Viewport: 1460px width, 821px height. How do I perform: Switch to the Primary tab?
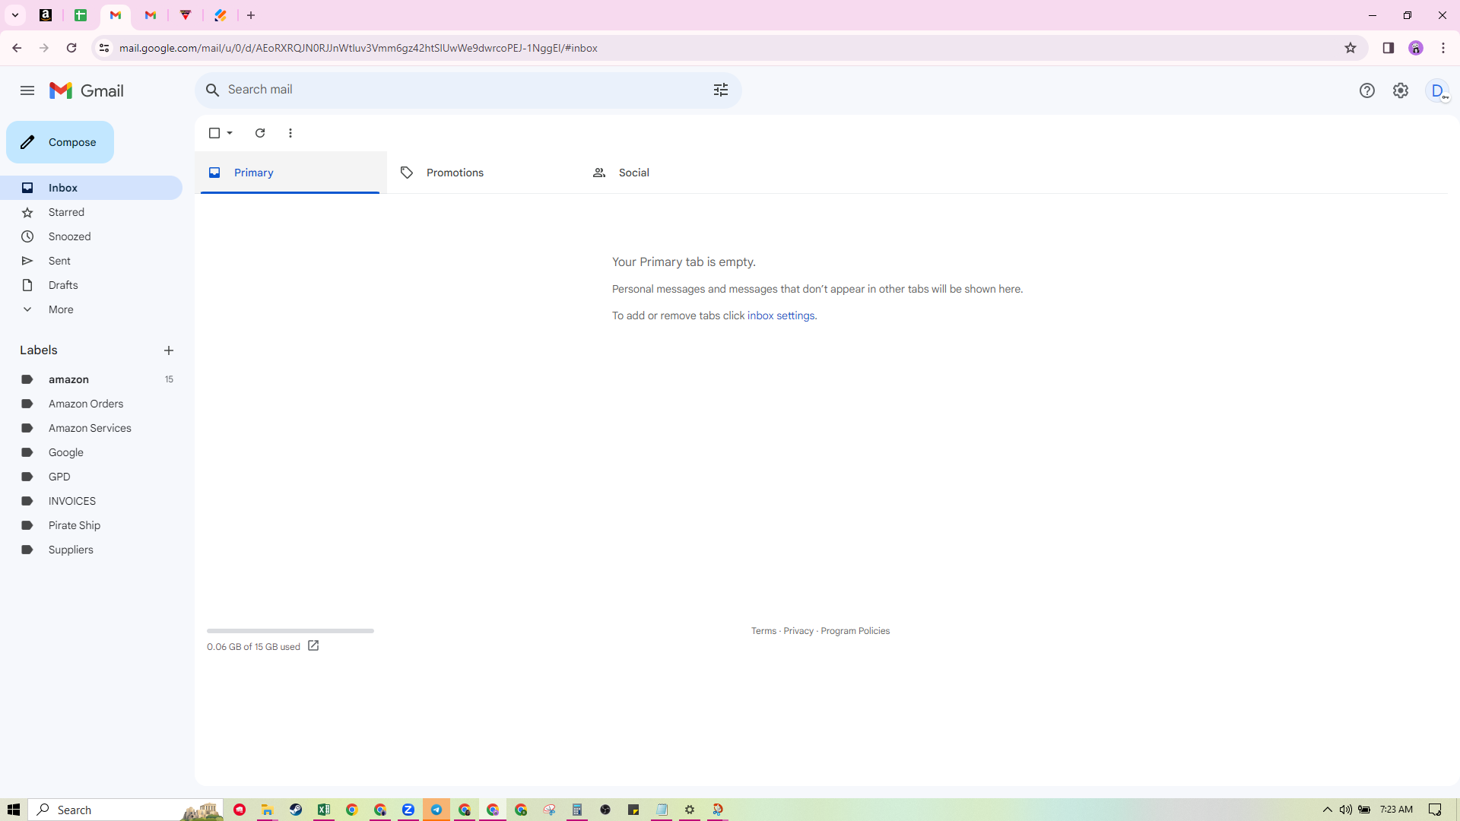click(x=290, y=173)
